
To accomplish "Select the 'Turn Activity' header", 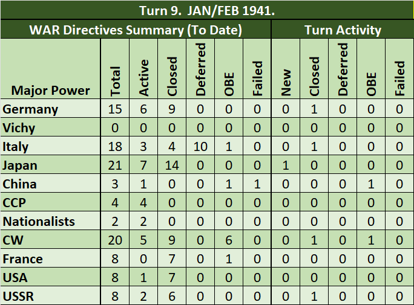I will point(343,30).
